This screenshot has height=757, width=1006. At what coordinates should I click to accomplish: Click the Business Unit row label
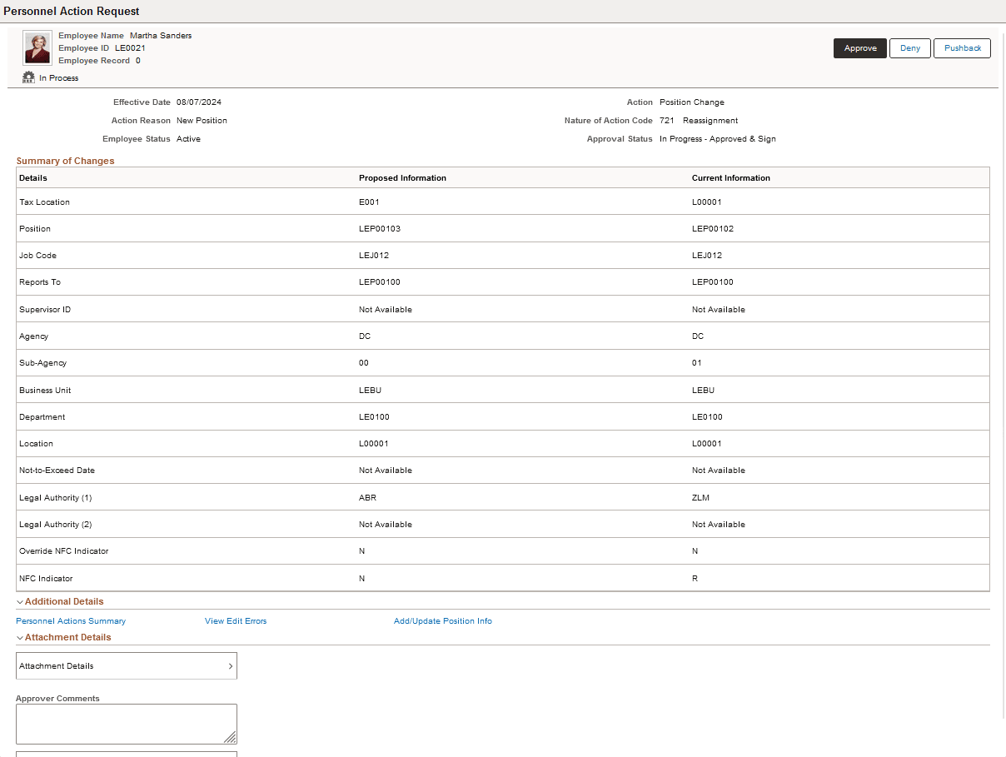(44, 390)
